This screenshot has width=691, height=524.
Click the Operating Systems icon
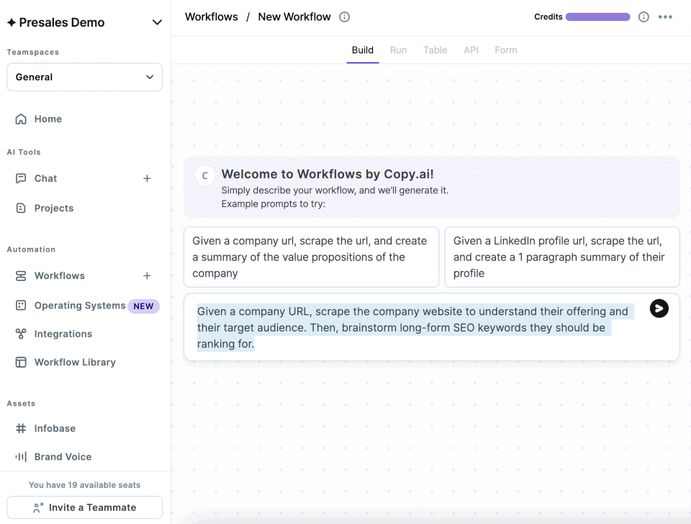coord(21,306)
